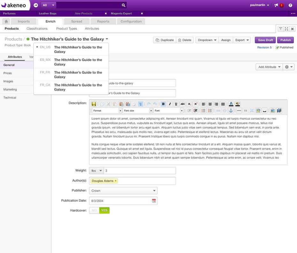Click the insert image icon in editor
This screenshot has height=253, width=297.
(x=272, y=110)
